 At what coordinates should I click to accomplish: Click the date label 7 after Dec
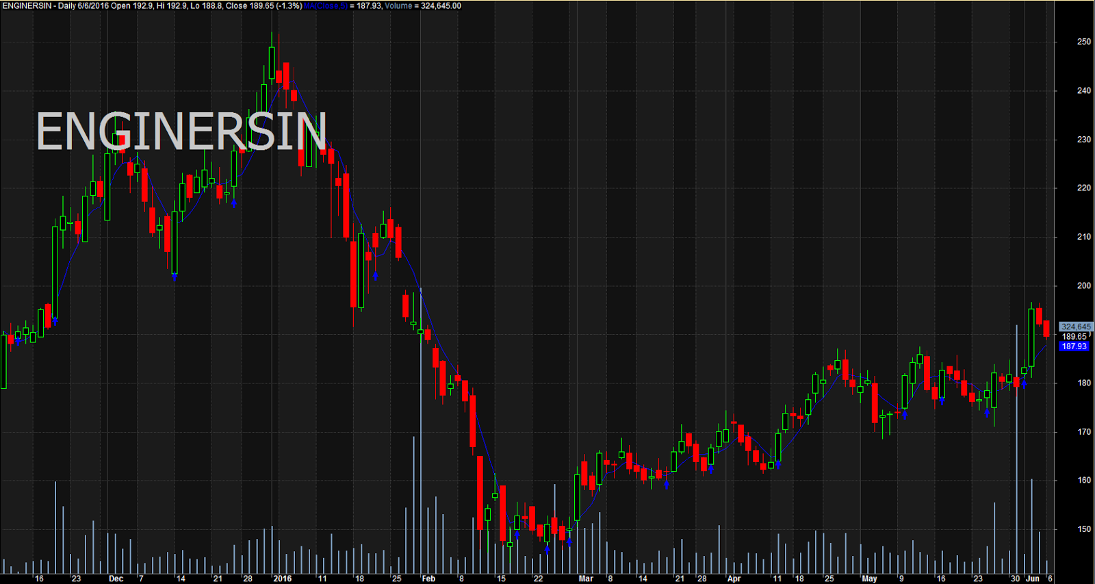click(x=141, y=579)
